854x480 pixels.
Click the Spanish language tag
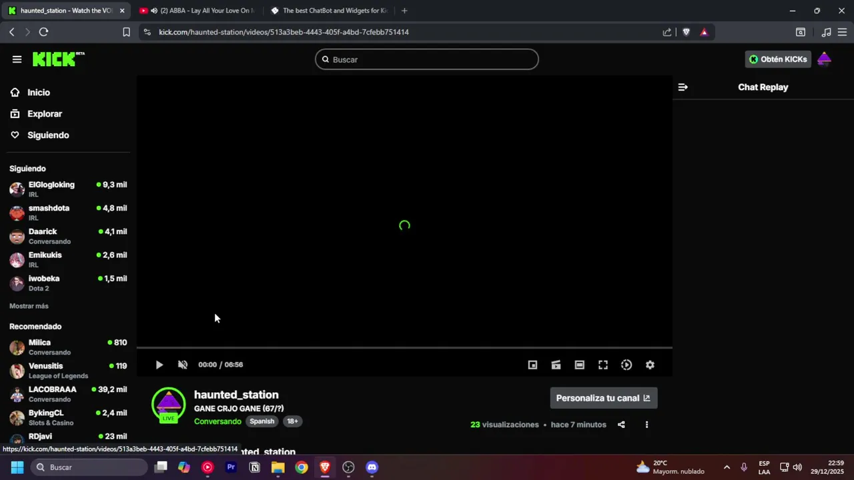pos(262,421)
